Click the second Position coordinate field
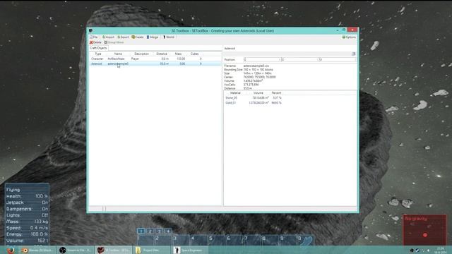The image size is (452, 254). (299, 59)
